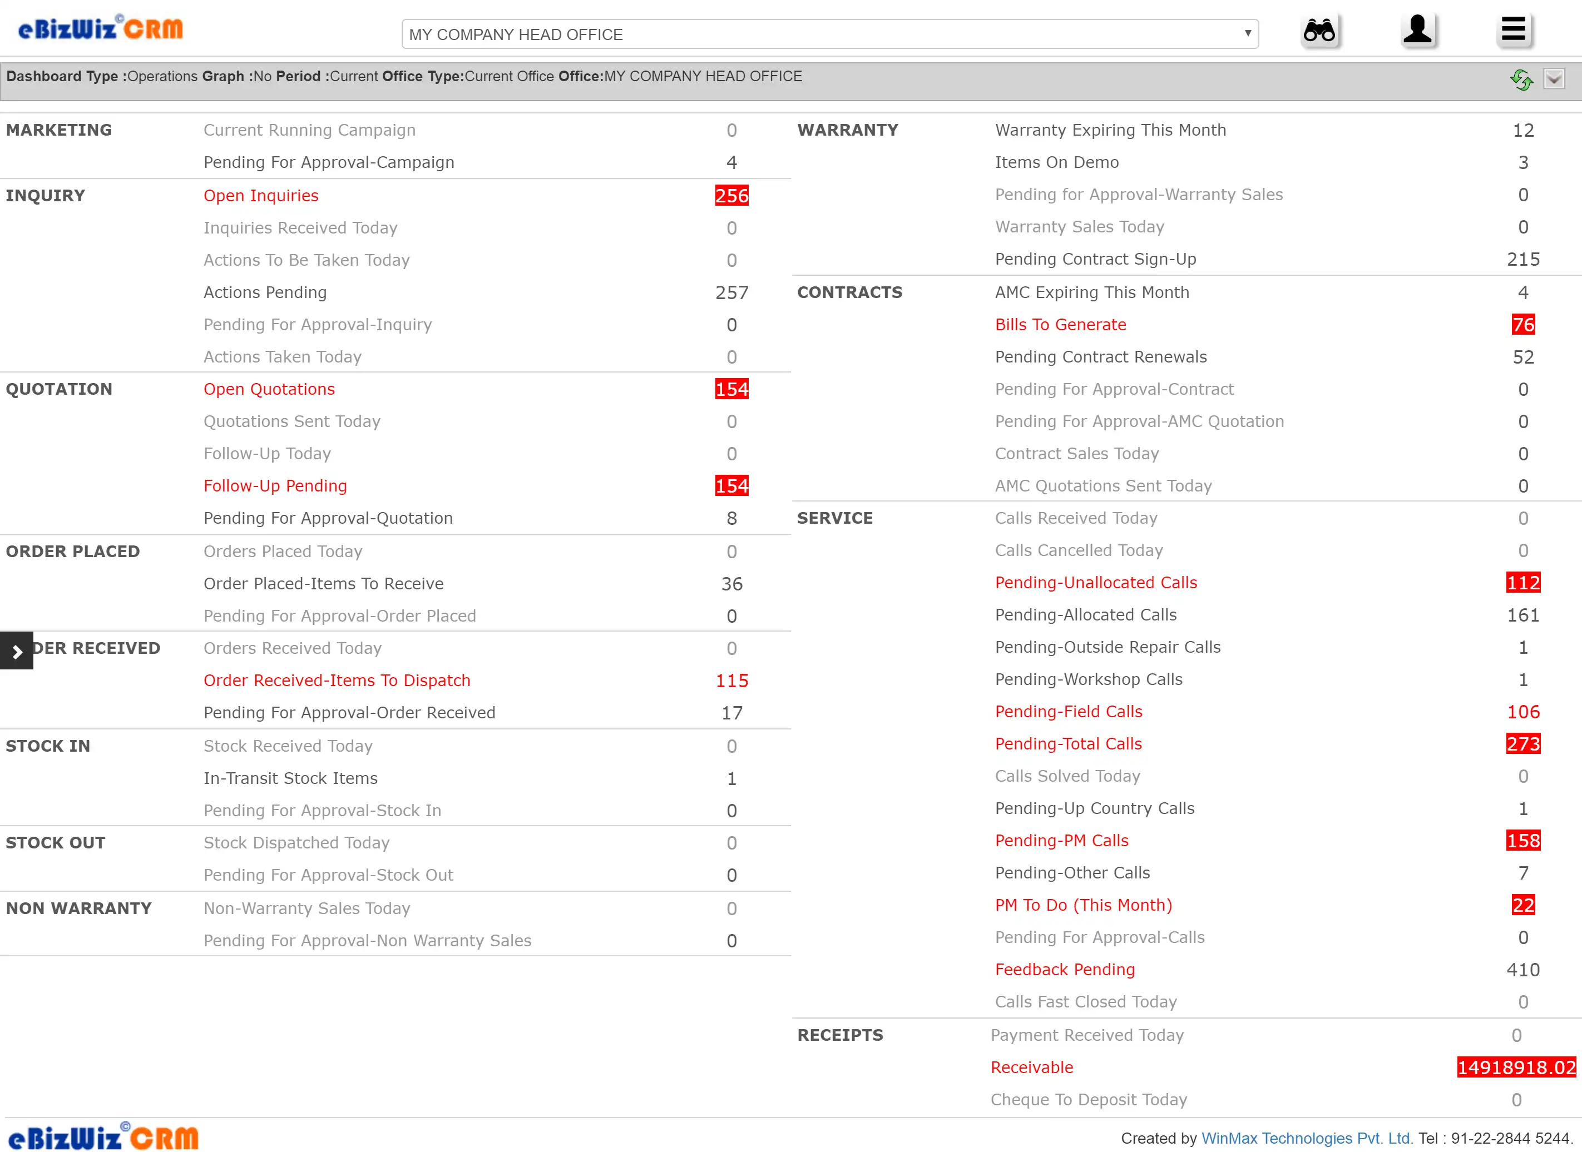Click Feedback Pending link

pos(1065,969)
